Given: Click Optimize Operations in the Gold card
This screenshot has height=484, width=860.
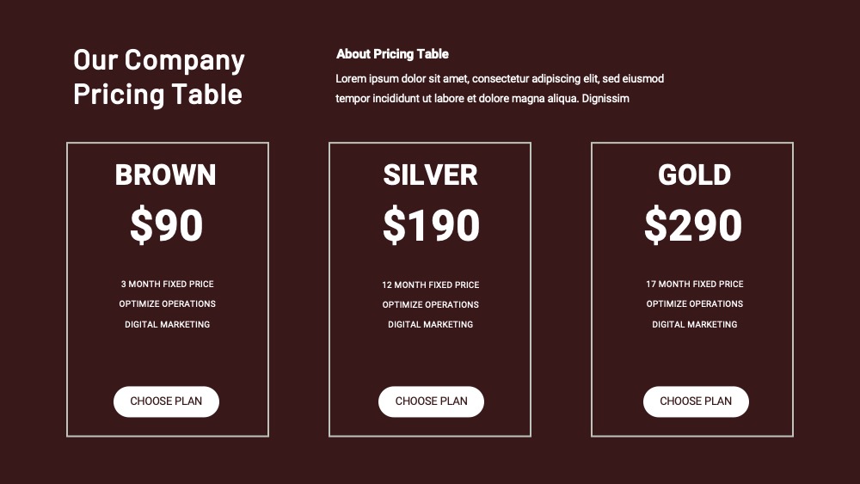Looking at the screenshot, I should 695,303.
